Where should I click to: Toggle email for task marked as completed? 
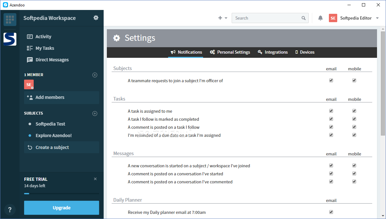(x=331, y=119)
